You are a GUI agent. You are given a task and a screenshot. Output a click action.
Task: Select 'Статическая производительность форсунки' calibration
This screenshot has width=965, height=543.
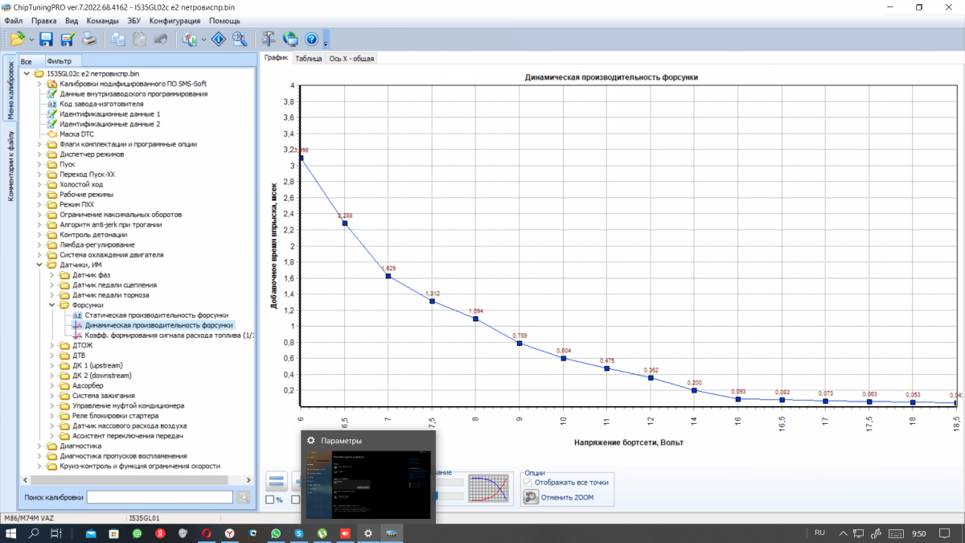pyautogui.click(x=156, y=315)
